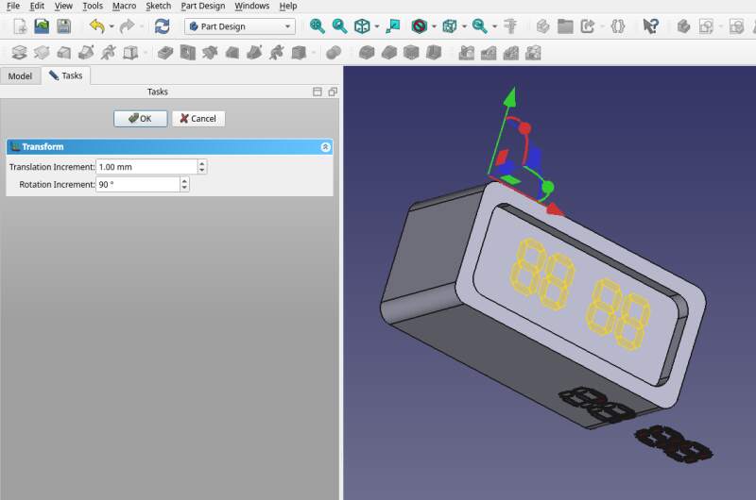
Task: Click the green rotation sphere on gizmo
Action: pyautogui.click(x=548, y=187)
